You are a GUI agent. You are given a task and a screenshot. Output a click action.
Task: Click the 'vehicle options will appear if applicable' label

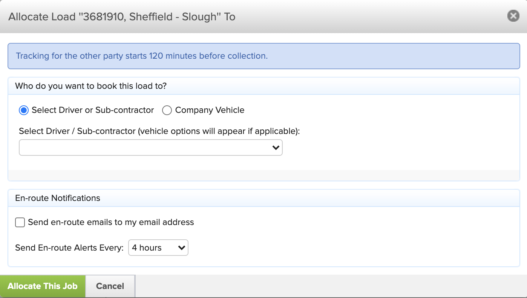(218, 131)
